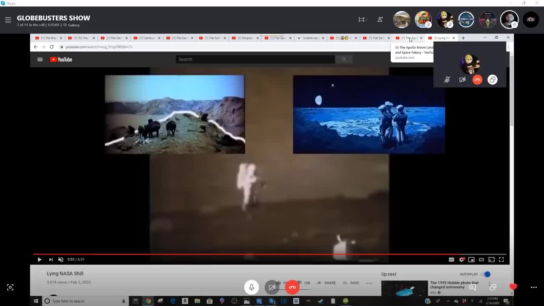
Task: Enter YouTube fullscreen mode
Action: (x=501, y=260)
